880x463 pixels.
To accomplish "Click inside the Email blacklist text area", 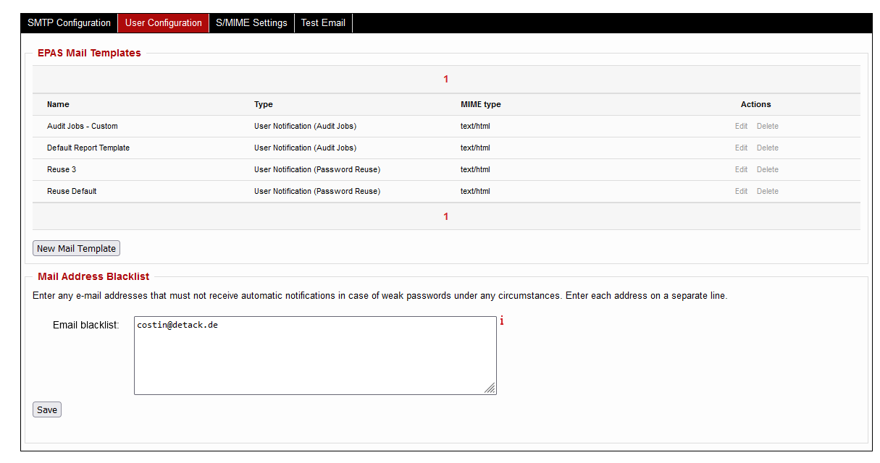I will tap(315, 354).
